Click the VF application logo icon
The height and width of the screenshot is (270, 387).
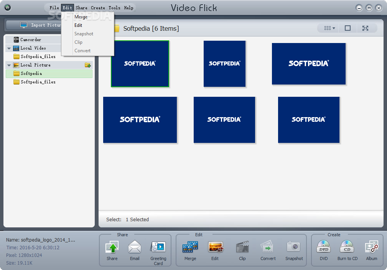pos(8,8)
